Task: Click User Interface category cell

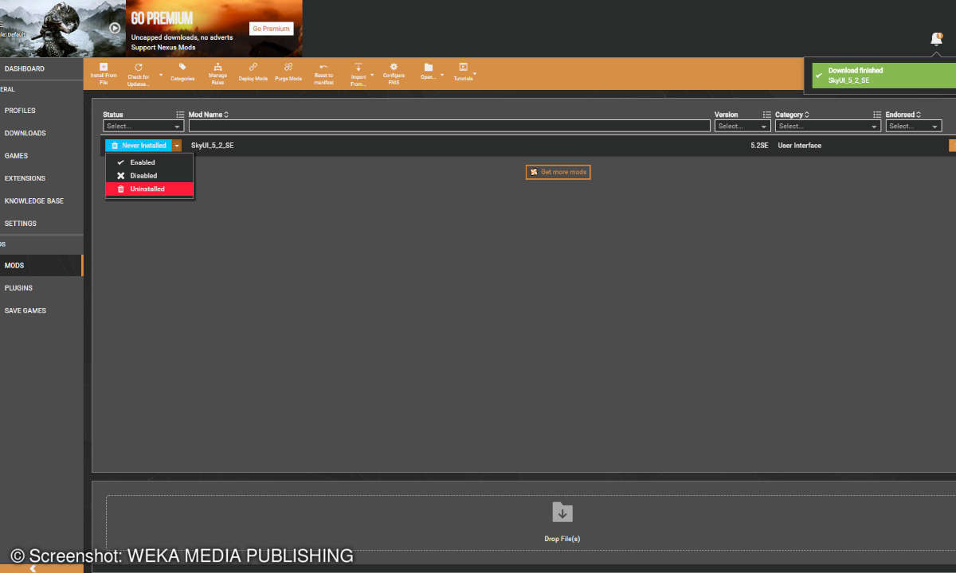Action: [799, 146]
